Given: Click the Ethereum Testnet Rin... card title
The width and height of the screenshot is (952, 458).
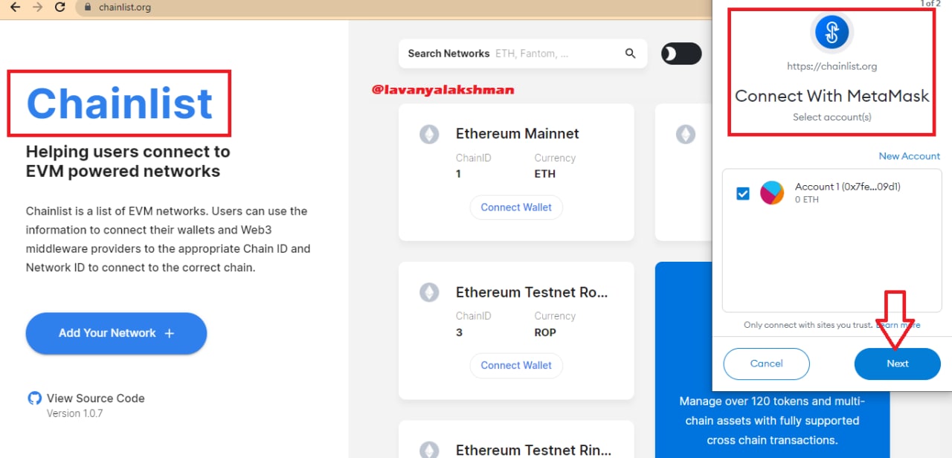Looking at the screenshot, I should 533,450.
